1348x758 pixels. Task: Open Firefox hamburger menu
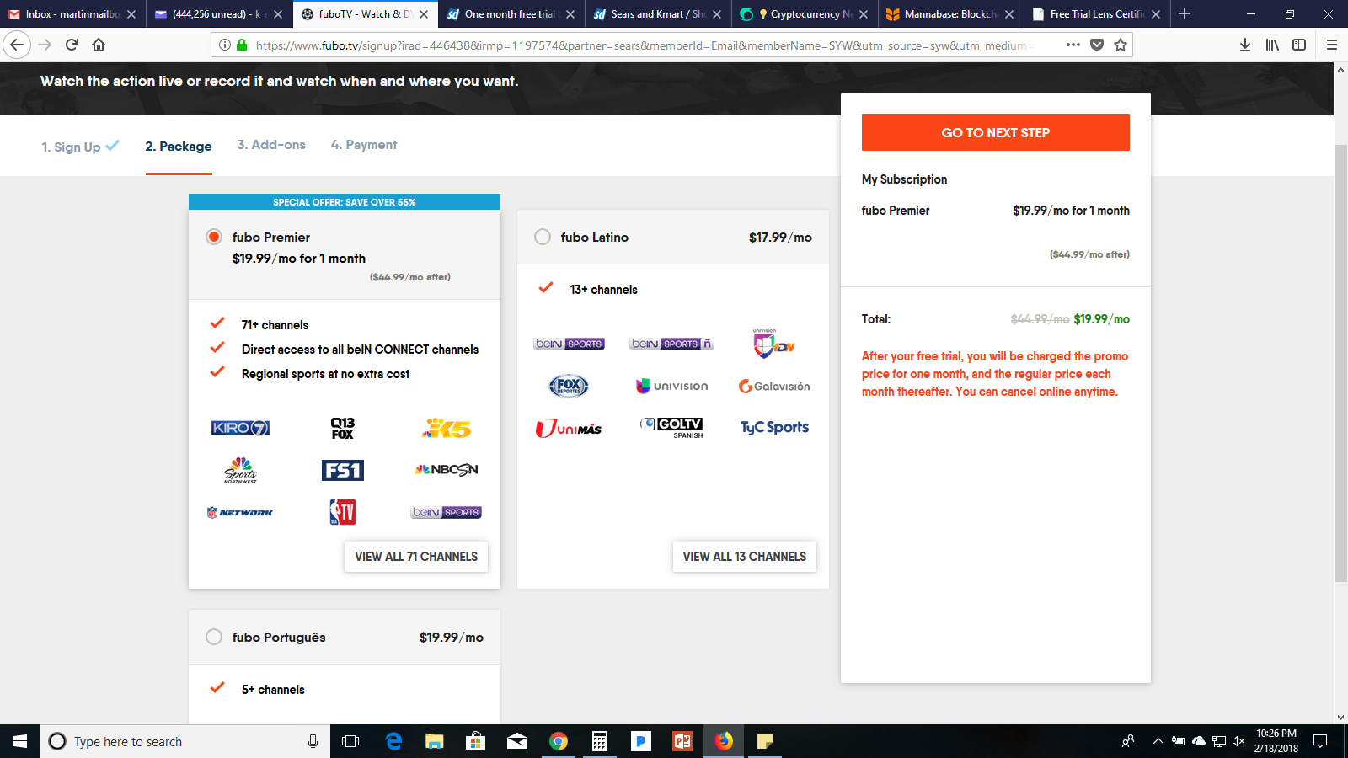tap(1332, 45)
